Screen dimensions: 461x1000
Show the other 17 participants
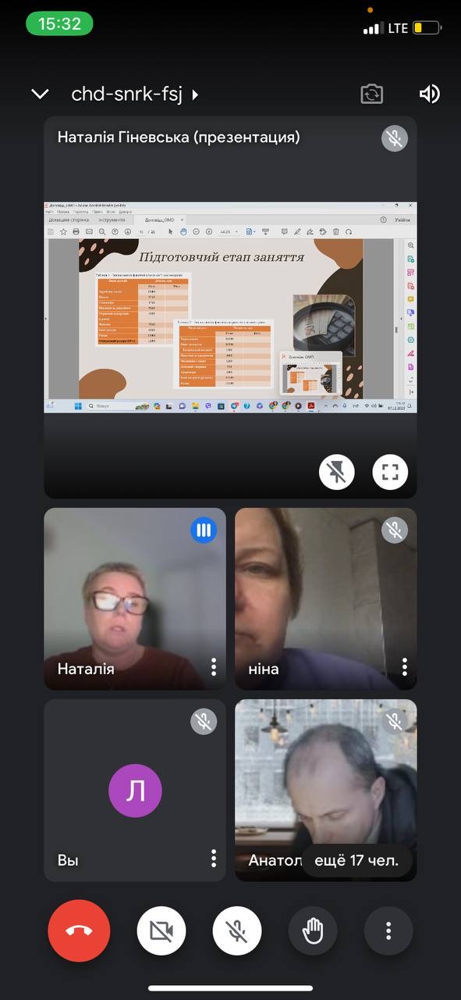pos(356,861)
